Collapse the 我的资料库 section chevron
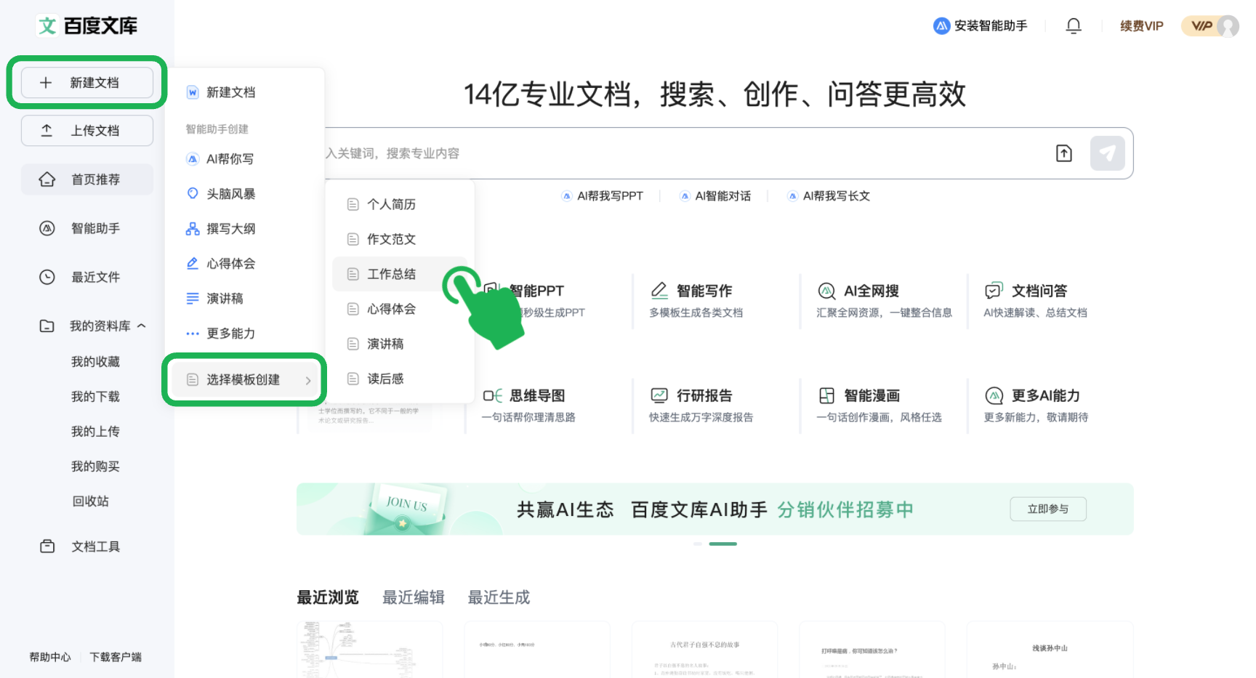Viewport: 1256px width, 678px height. pos(142,326)
